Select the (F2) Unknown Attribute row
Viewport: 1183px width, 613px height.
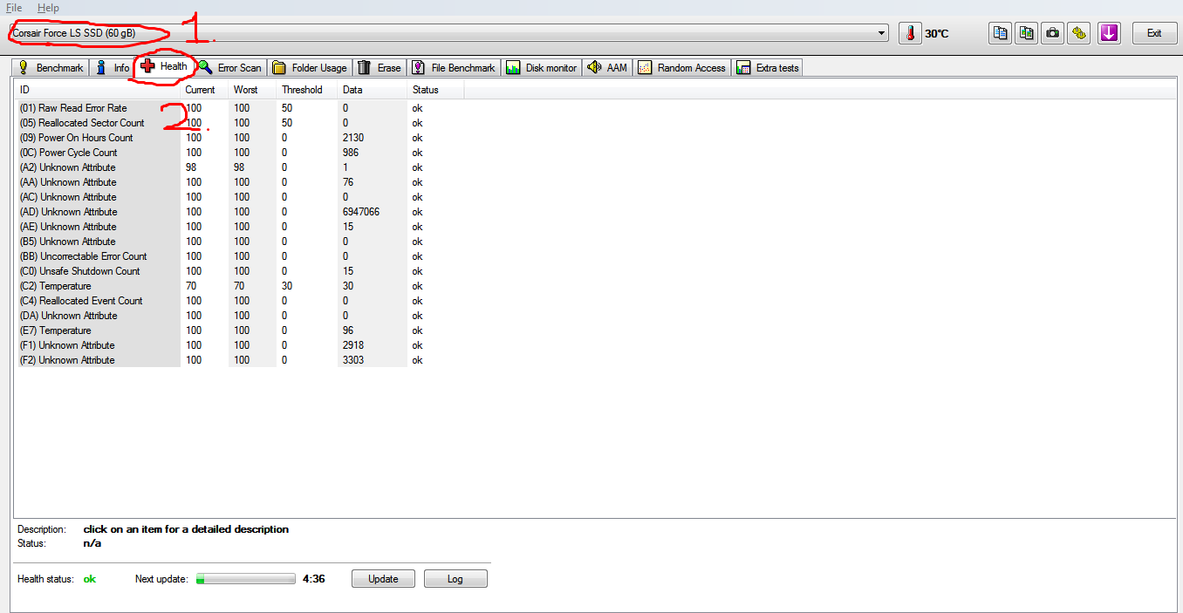click(240, 360)
